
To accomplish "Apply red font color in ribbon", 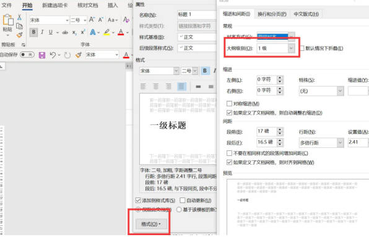I will pyautogui.click(x=121, y=32).
